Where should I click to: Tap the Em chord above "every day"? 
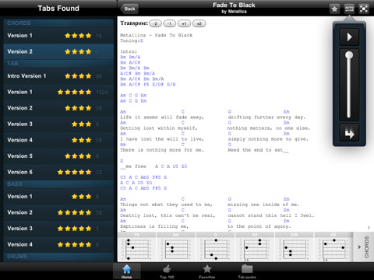click(x=287, y=112)
